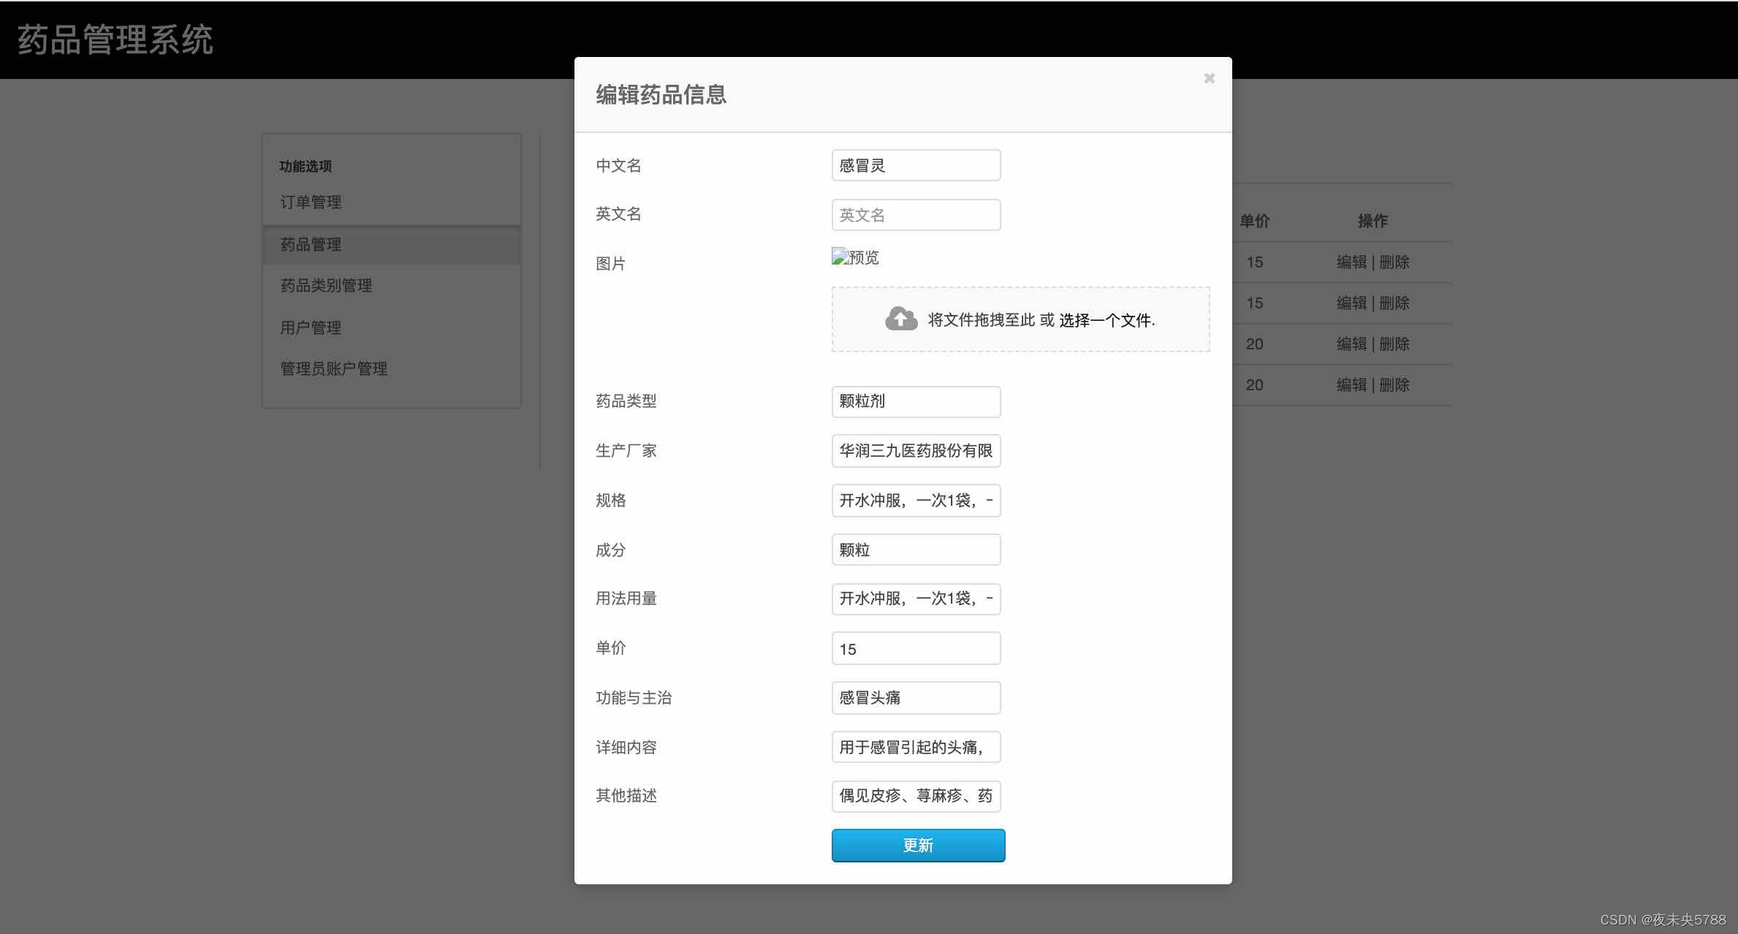This screenshot has height=934, width=1738.
Task: Click the file drop zone 将文件拖拽至此
Action: [x=1020, y=319]
